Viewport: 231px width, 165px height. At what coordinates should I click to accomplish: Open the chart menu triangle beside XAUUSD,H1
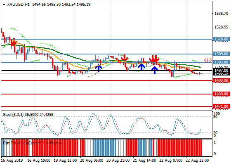point(4,5)
